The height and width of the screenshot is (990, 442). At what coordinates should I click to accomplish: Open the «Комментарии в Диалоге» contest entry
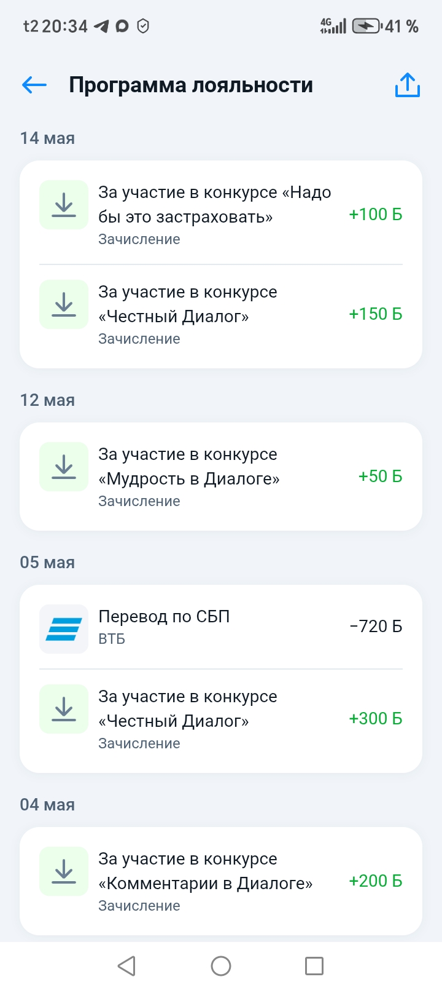pyautogui.click(x=221, y=881)
